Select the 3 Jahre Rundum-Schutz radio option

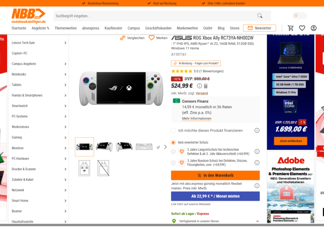tap(173, 163)
